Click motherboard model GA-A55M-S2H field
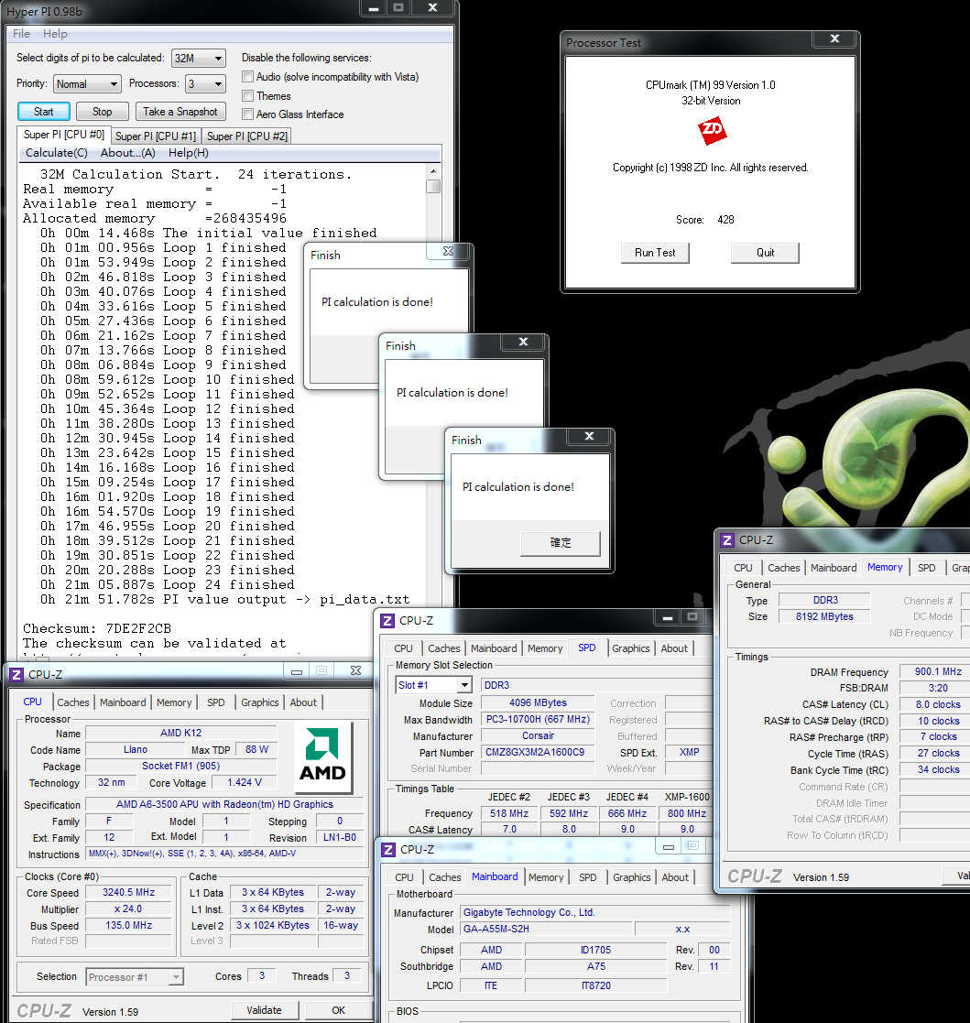The width and height of the screenshot is (970, 1023). pyautogui.click(x=546, y=929)
